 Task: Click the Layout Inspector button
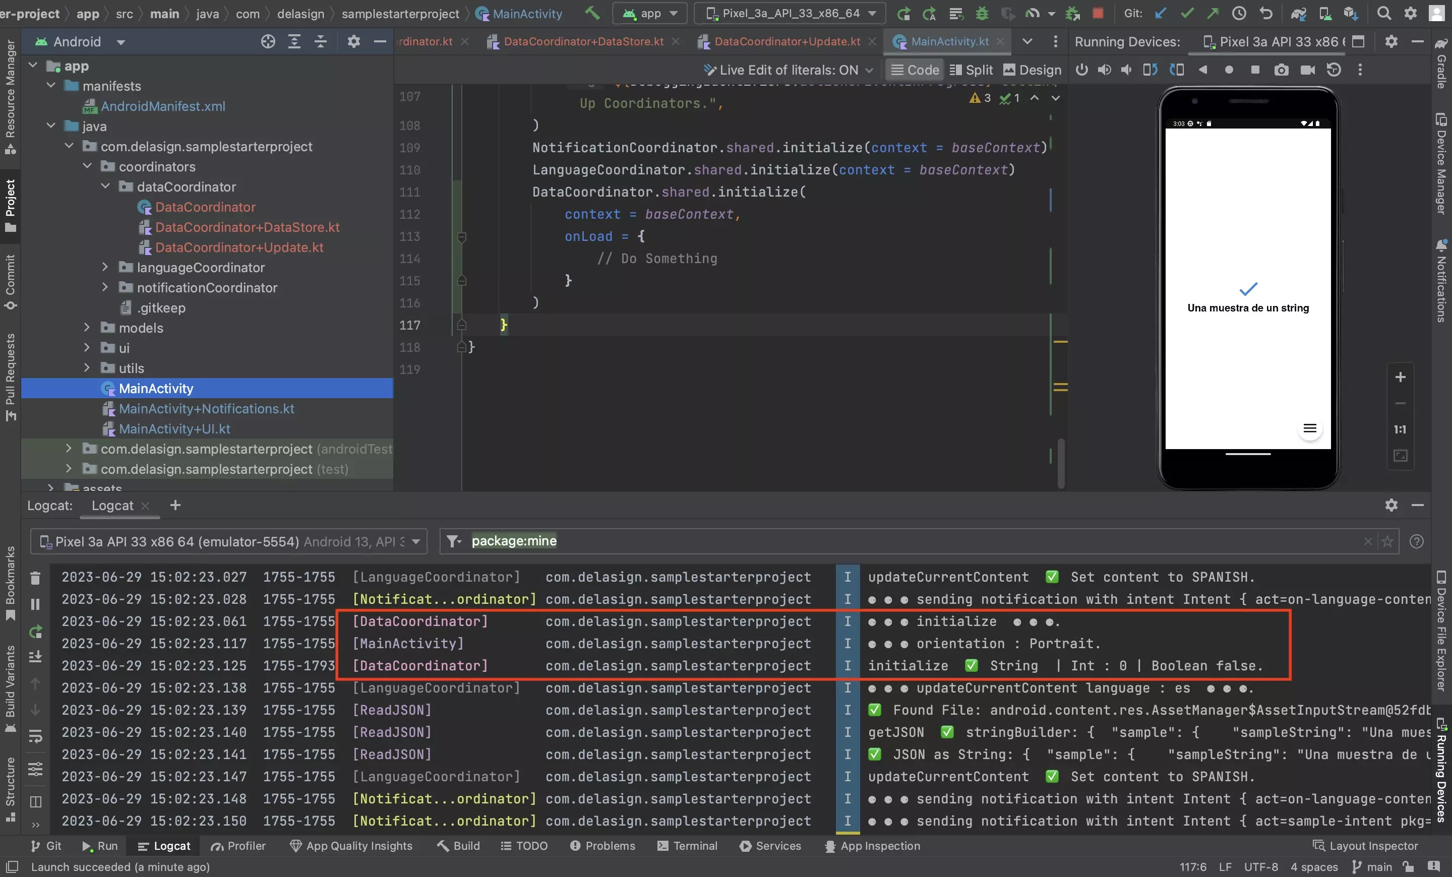pyautogui.click(x=1365, y=846)
